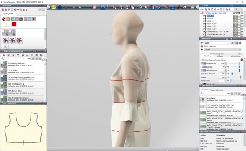Screen dimensions: 246x151
Task: Select the red no-color circle icon
Action: point(4,19)
